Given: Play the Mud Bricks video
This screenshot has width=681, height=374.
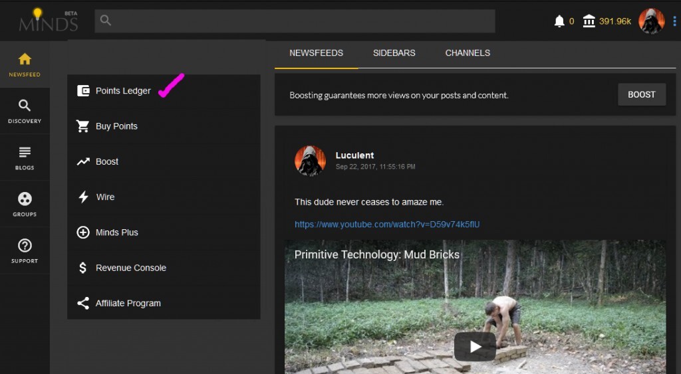Looking at the screenshot, I should (475, 346).
